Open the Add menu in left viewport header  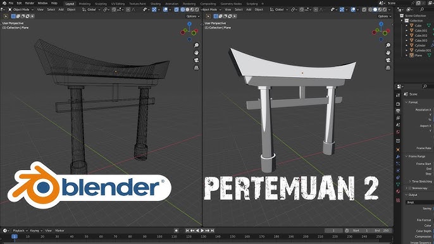[61, 9]
